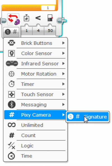Click the Unlimited infinity icon

coord(11,125)
